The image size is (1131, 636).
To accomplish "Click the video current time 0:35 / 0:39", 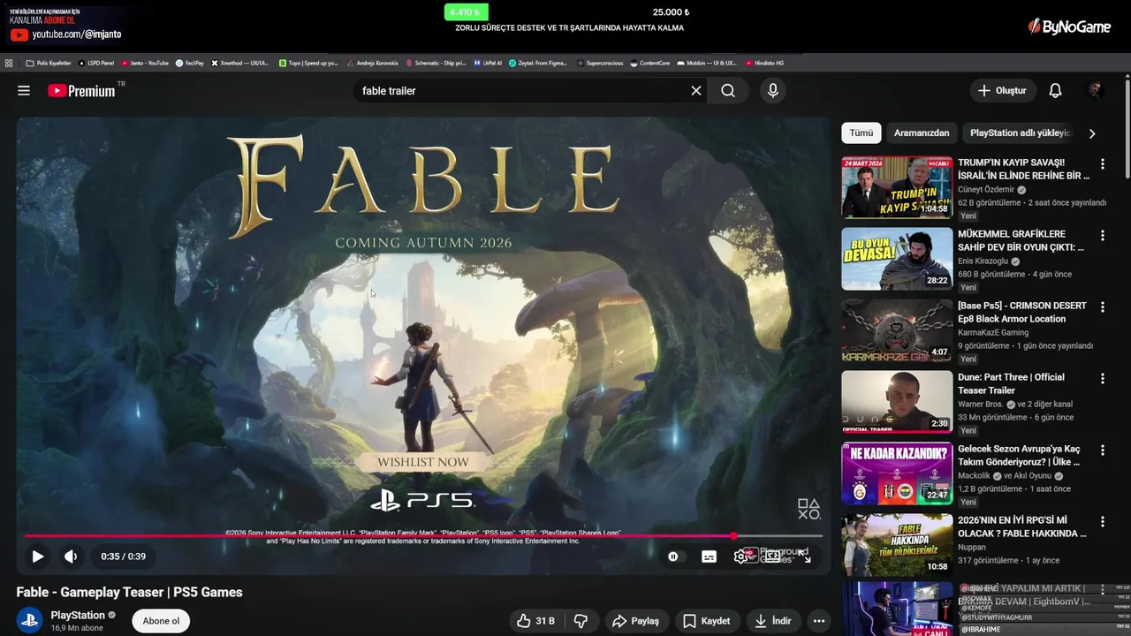I will point(123,556).
